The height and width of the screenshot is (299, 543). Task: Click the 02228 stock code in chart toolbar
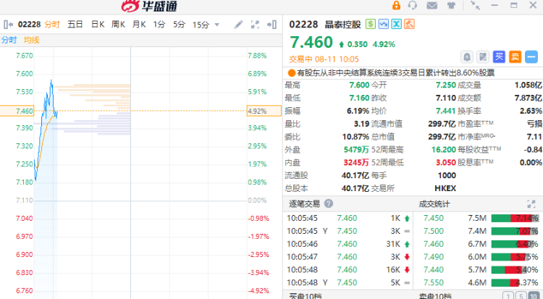click(x=29, y=24)
